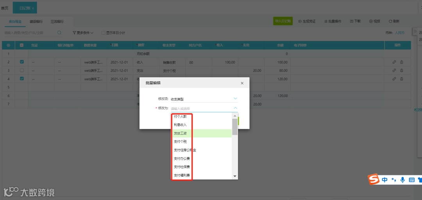Viewport: 422px width, 200px height.
Task: Click 收支类型 column header
Action: coord(169,45)
